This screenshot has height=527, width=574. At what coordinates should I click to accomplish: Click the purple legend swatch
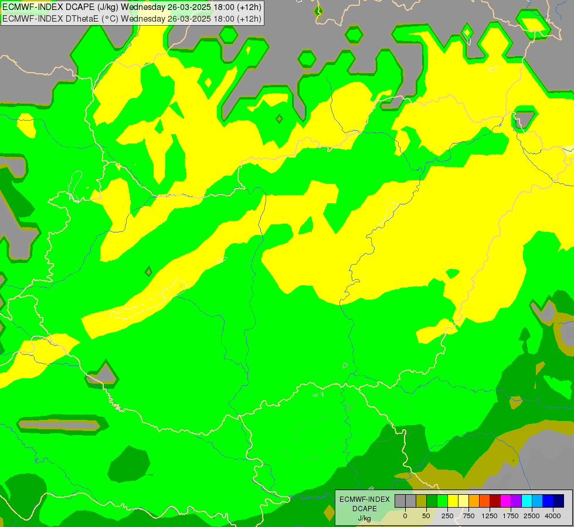coord(516,501)
